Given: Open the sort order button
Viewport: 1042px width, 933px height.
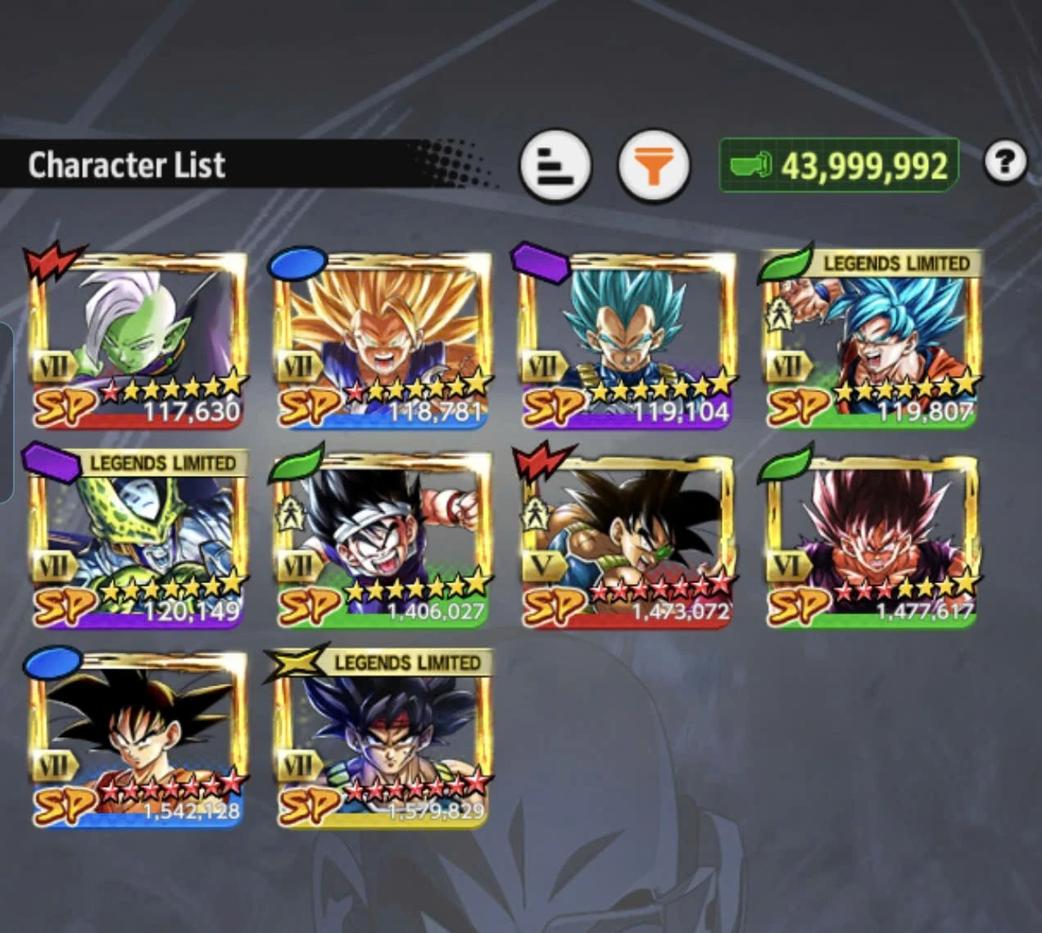Looking at the screenshot, I should pos(555,166).
